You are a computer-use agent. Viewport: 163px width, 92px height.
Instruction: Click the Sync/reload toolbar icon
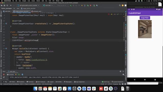pyautogui.click(x=7, y=5)
